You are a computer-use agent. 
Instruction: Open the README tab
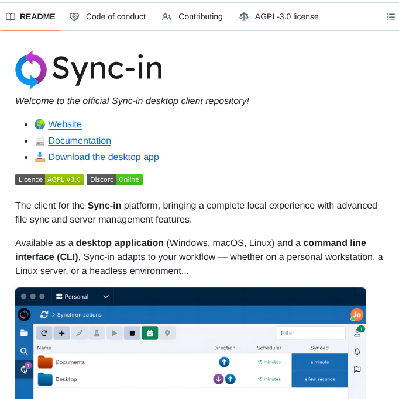click(x=30, y=17)
